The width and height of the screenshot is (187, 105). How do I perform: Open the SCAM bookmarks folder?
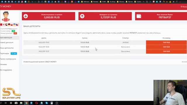point(103,2)
